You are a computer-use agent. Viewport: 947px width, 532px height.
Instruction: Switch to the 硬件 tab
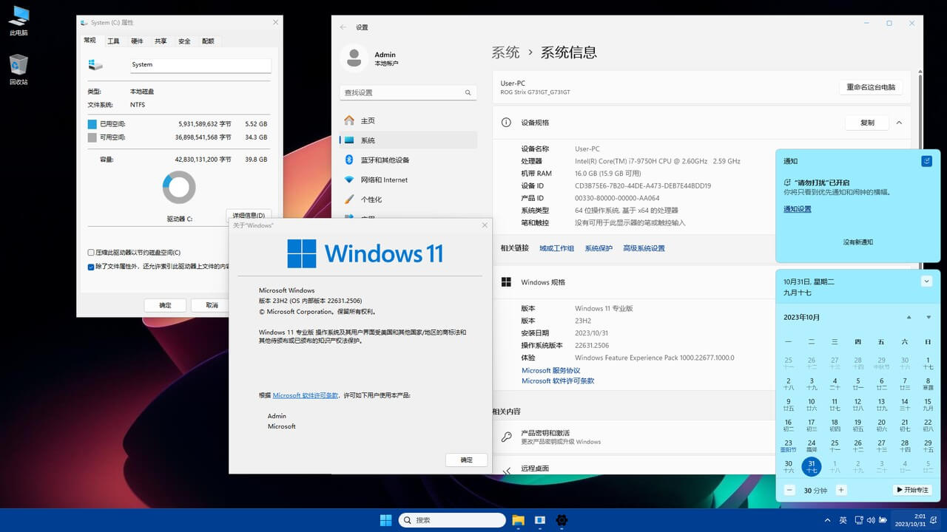click(137, 41)
